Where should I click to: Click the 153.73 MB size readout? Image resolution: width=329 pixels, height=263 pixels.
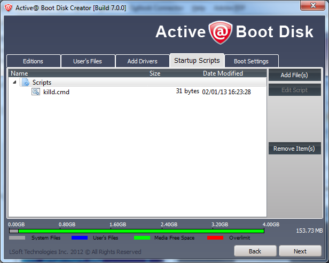pyautogui.click(x=309, y=231)
